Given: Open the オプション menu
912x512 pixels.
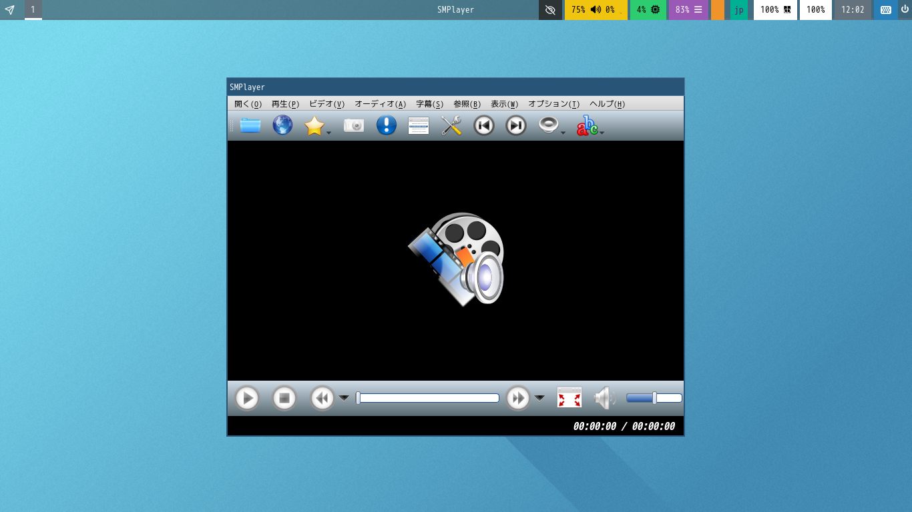Looking at the screenshot, I should pos(553,104).
